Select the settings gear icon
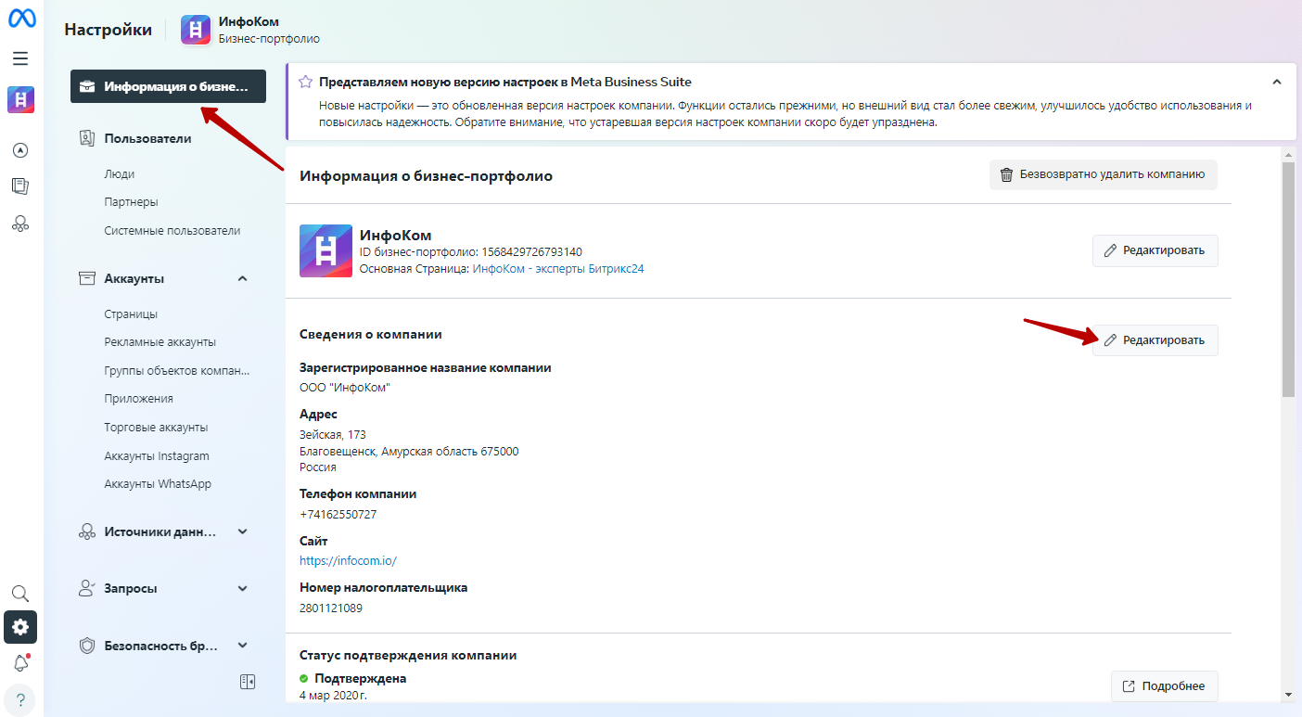Viewport: 1302px width, 717px height. [x=20, y=627]
